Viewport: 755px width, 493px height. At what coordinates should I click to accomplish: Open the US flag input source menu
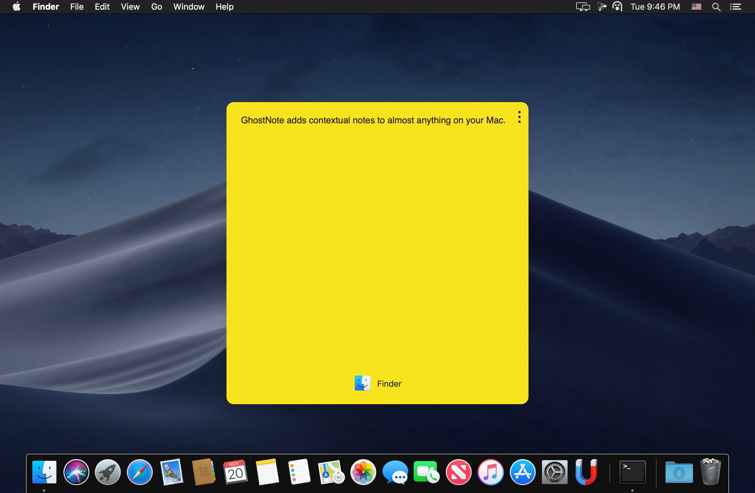coord(696,7)
